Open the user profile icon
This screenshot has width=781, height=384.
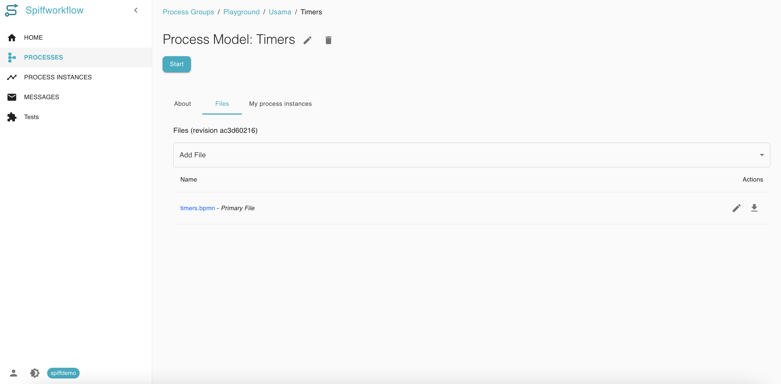point(13,373)
